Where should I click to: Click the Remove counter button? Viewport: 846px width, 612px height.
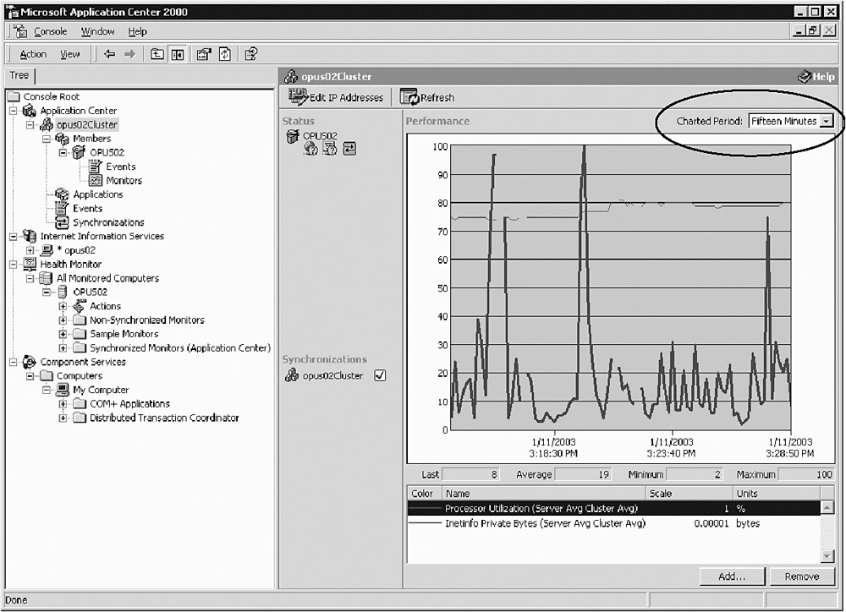point(801,576)
